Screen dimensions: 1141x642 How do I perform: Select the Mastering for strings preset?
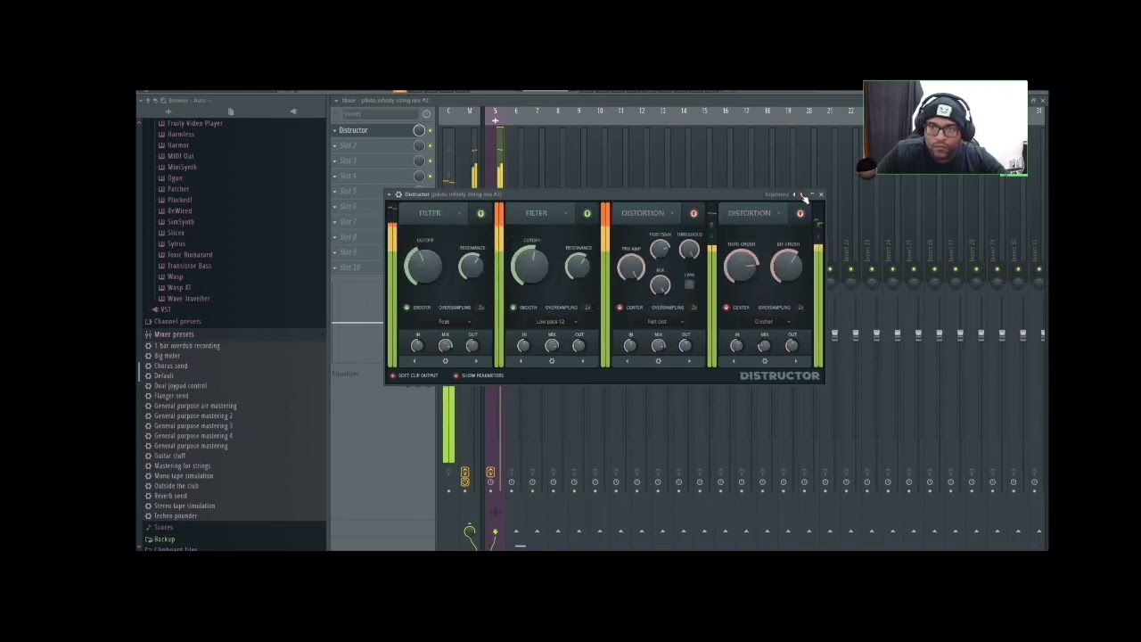point(182,465)
